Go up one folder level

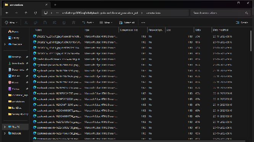pyautogui.click(x=26, y=13)
